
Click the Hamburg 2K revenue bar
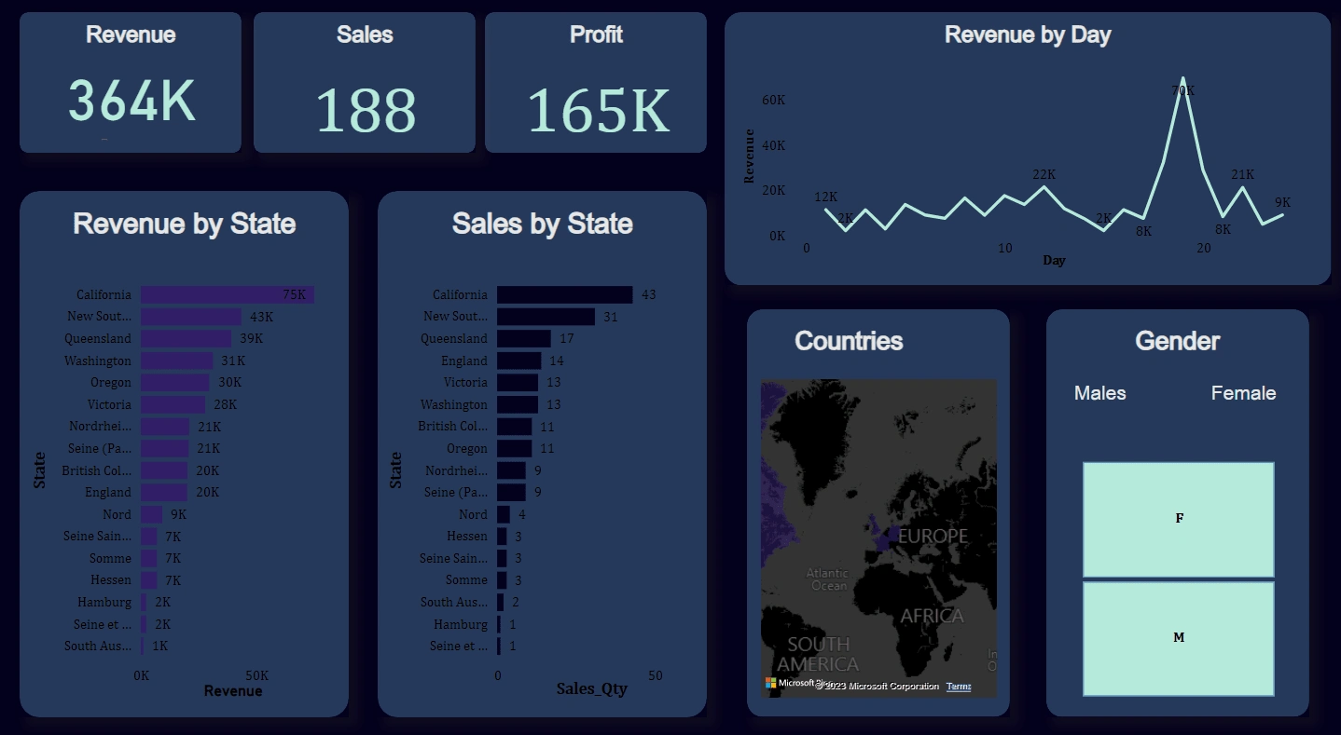click(144, 602)
